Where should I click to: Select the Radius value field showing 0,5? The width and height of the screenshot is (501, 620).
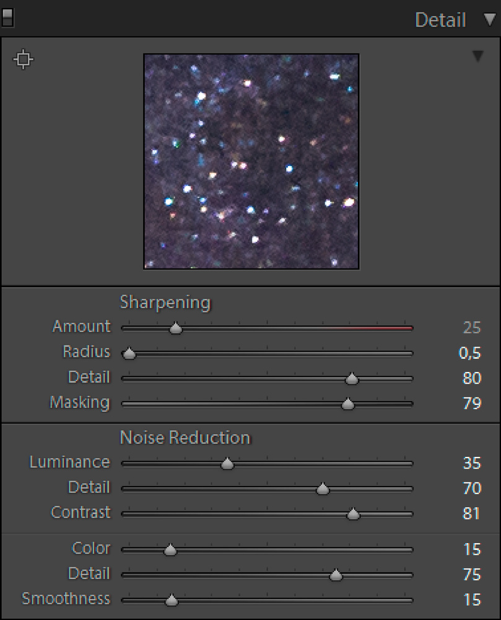[x=470, y=353]
